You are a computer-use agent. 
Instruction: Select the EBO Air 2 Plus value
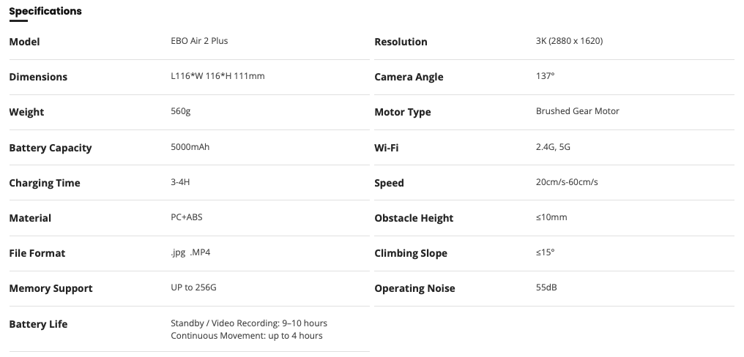tap(199, 41)
